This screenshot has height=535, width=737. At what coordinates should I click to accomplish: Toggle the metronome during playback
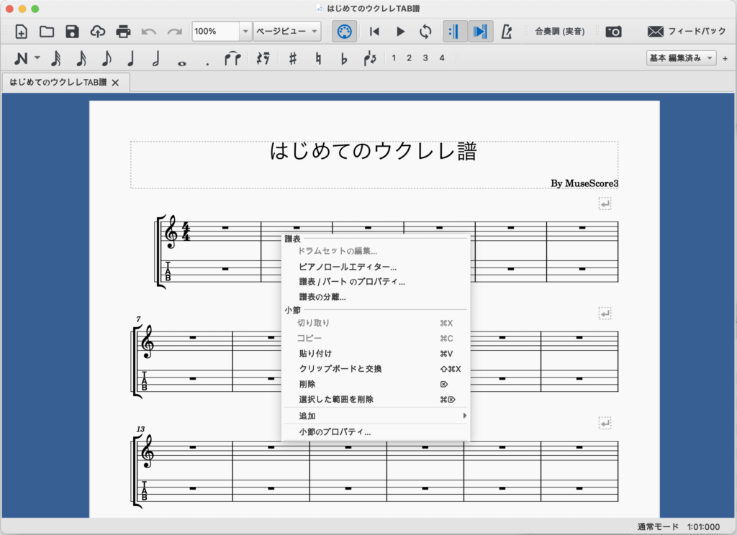507,32
